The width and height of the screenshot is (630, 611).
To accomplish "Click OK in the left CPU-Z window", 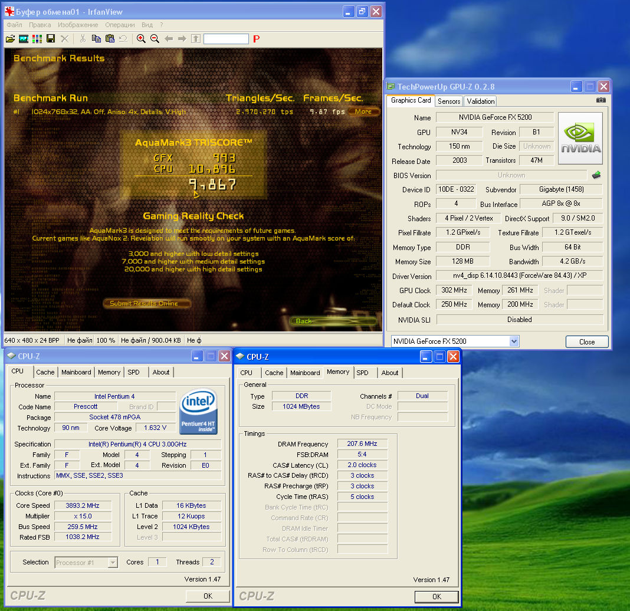I will (208, 596).
